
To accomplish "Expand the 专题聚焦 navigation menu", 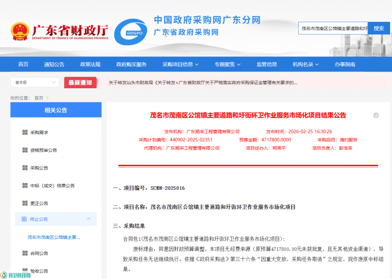I will pyautogui.click(x=228, y=64).
